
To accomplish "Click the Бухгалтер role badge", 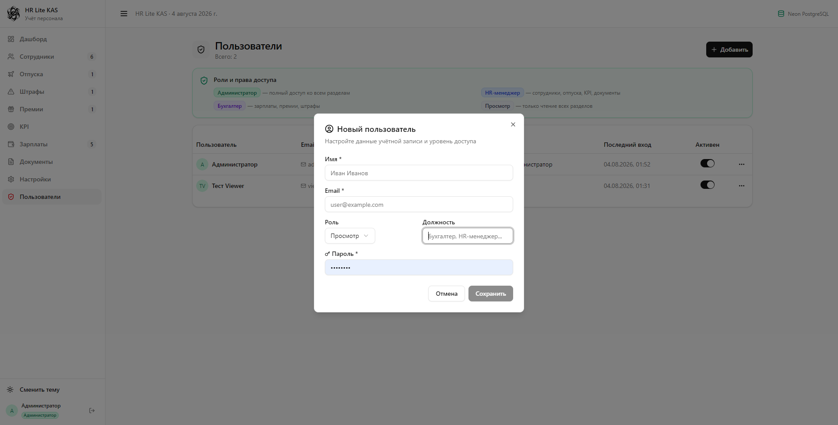I will click(x=229, y=106).
